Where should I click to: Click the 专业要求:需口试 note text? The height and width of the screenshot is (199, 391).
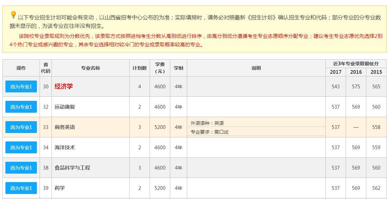[x=210, y=132]
